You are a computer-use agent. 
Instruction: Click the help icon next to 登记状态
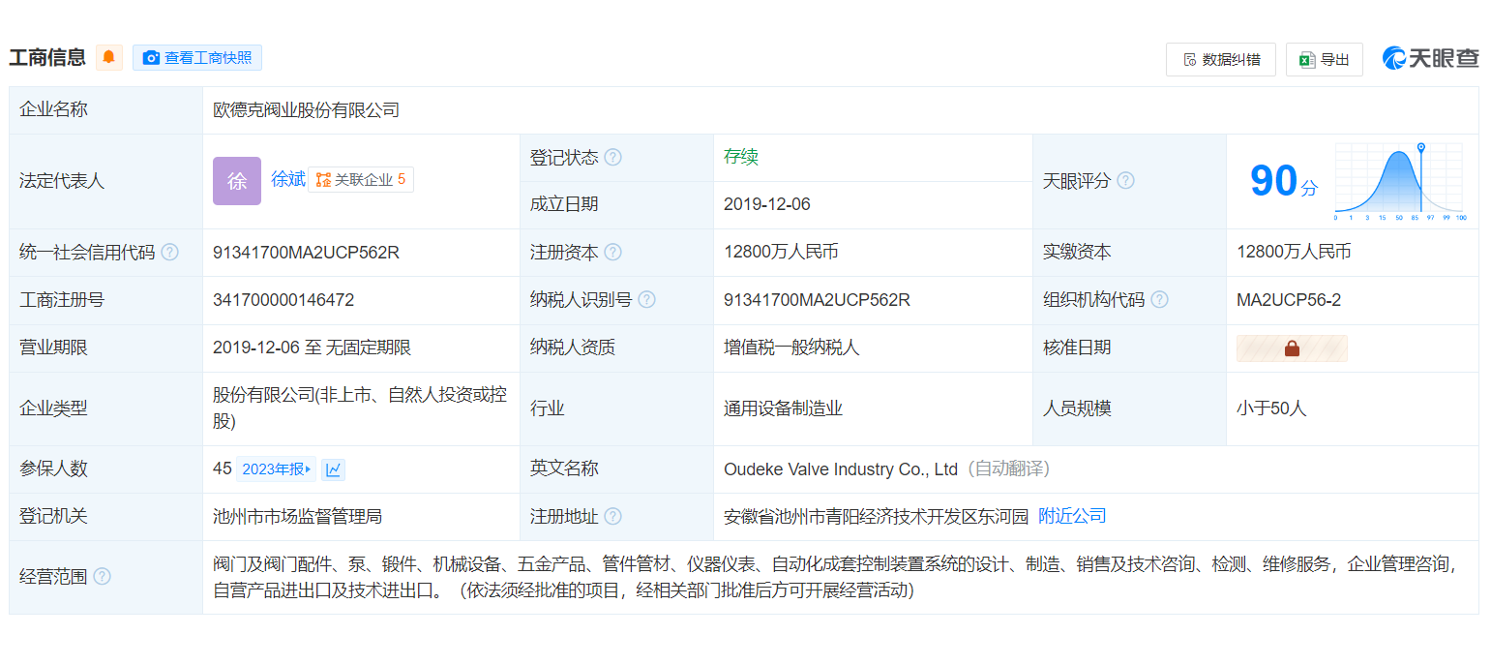tap(613, 157)
